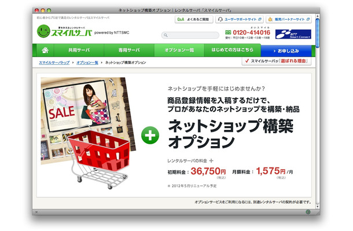353x231 pixels.
Task: Expand レンタルサーバの料金 plus sign
Action: (211, 161)
